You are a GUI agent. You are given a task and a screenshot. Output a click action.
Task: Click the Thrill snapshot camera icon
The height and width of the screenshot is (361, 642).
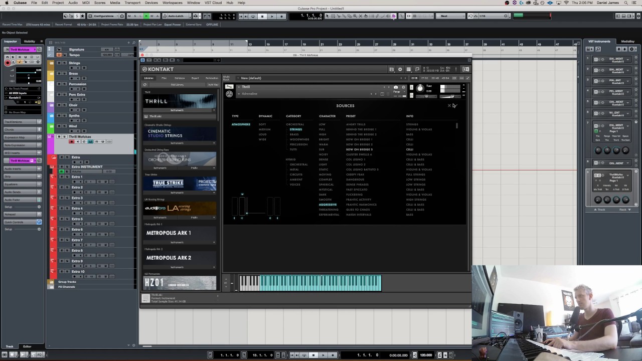click(x=396, y=87)
